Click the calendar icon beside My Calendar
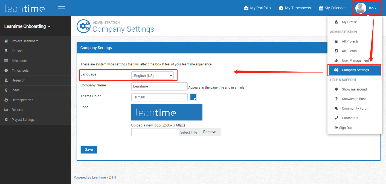The width and height of the screenshot is (386, 184). [321, 8]
